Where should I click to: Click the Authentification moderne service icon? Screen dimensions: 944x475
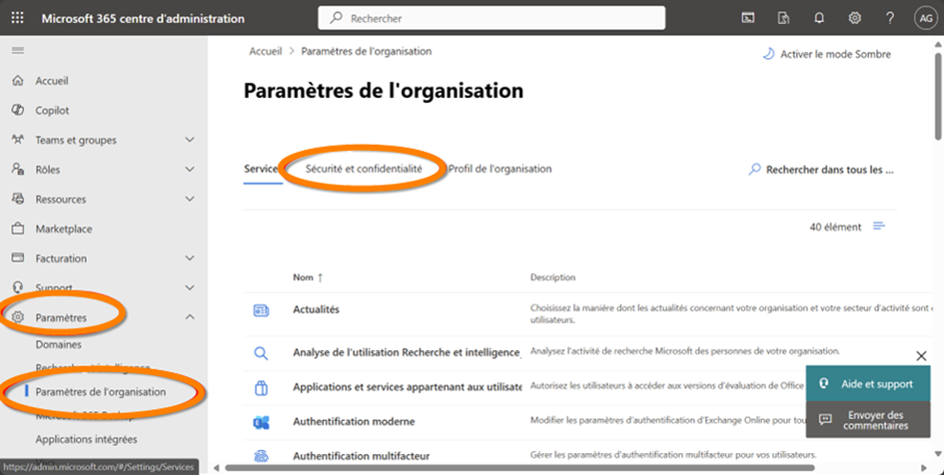click(261, 422)
